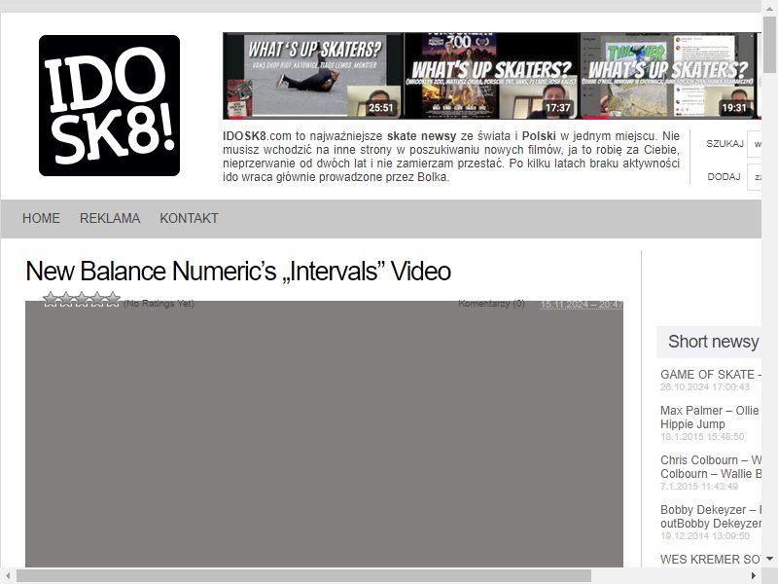Click the 7.1.2015 11:43:49 timestamp
Screen dimensions: 778x584
click(699, 486)
